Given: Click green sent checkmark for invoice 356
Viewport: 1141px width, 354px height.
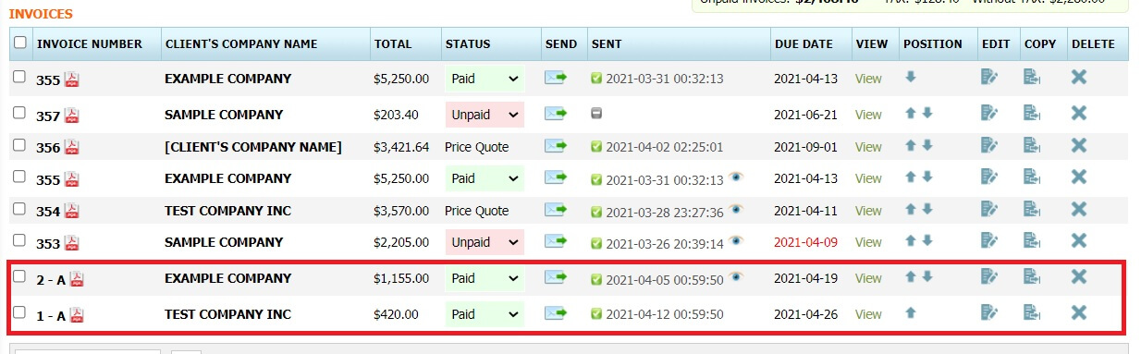Looking at the screenshot, I should tap(596, 147).
